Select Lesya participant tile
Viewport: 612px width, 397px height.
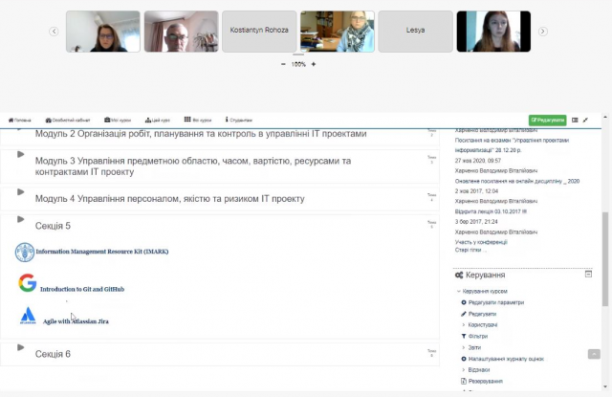(x=415, y=32)
